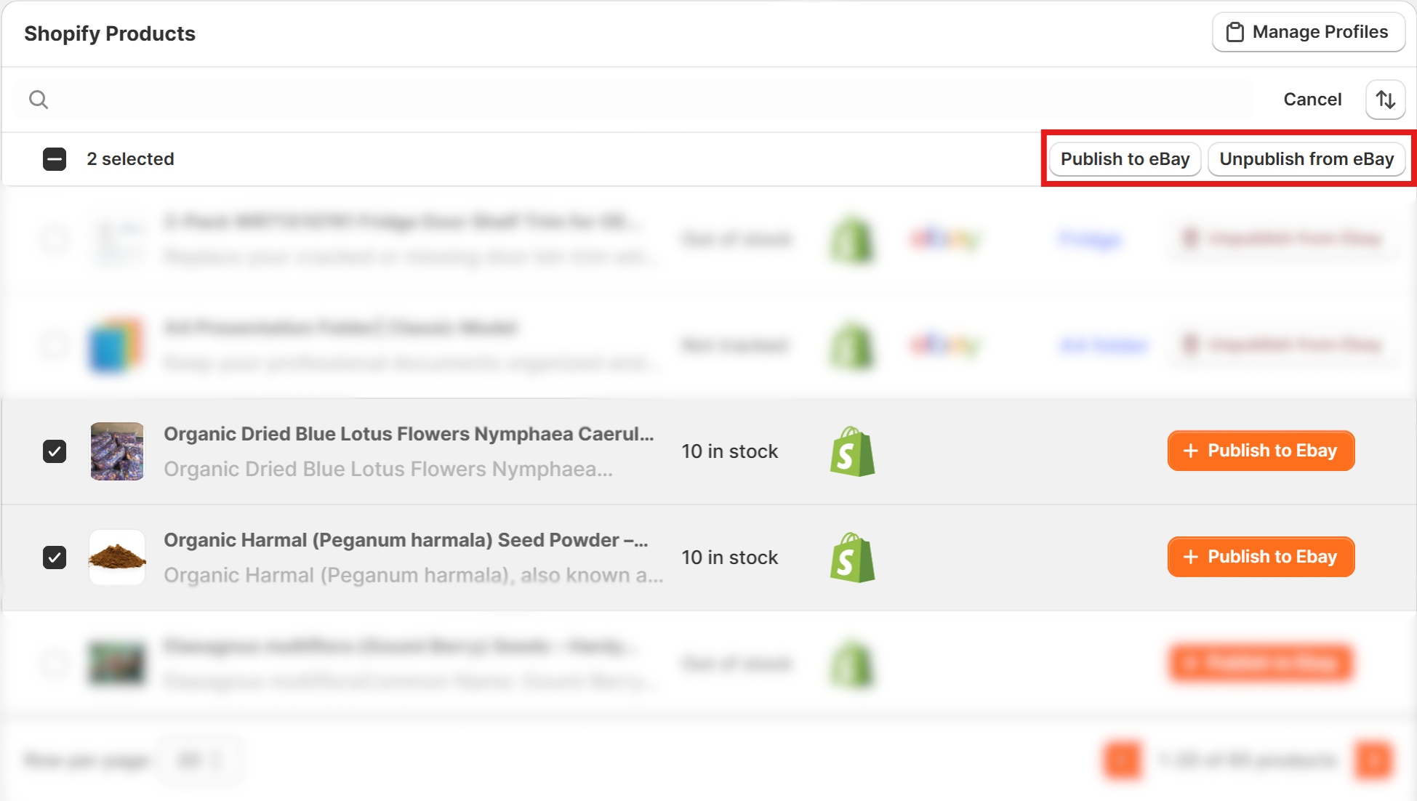Click clipboard icon in Manage Profiles
1417x801 pixels.
pos(1235,33)
